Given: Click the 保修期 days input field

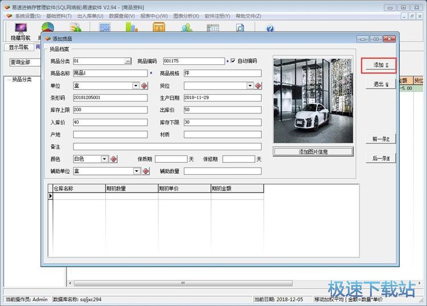Looking at the screenshot, I should [x=239, y=159].
